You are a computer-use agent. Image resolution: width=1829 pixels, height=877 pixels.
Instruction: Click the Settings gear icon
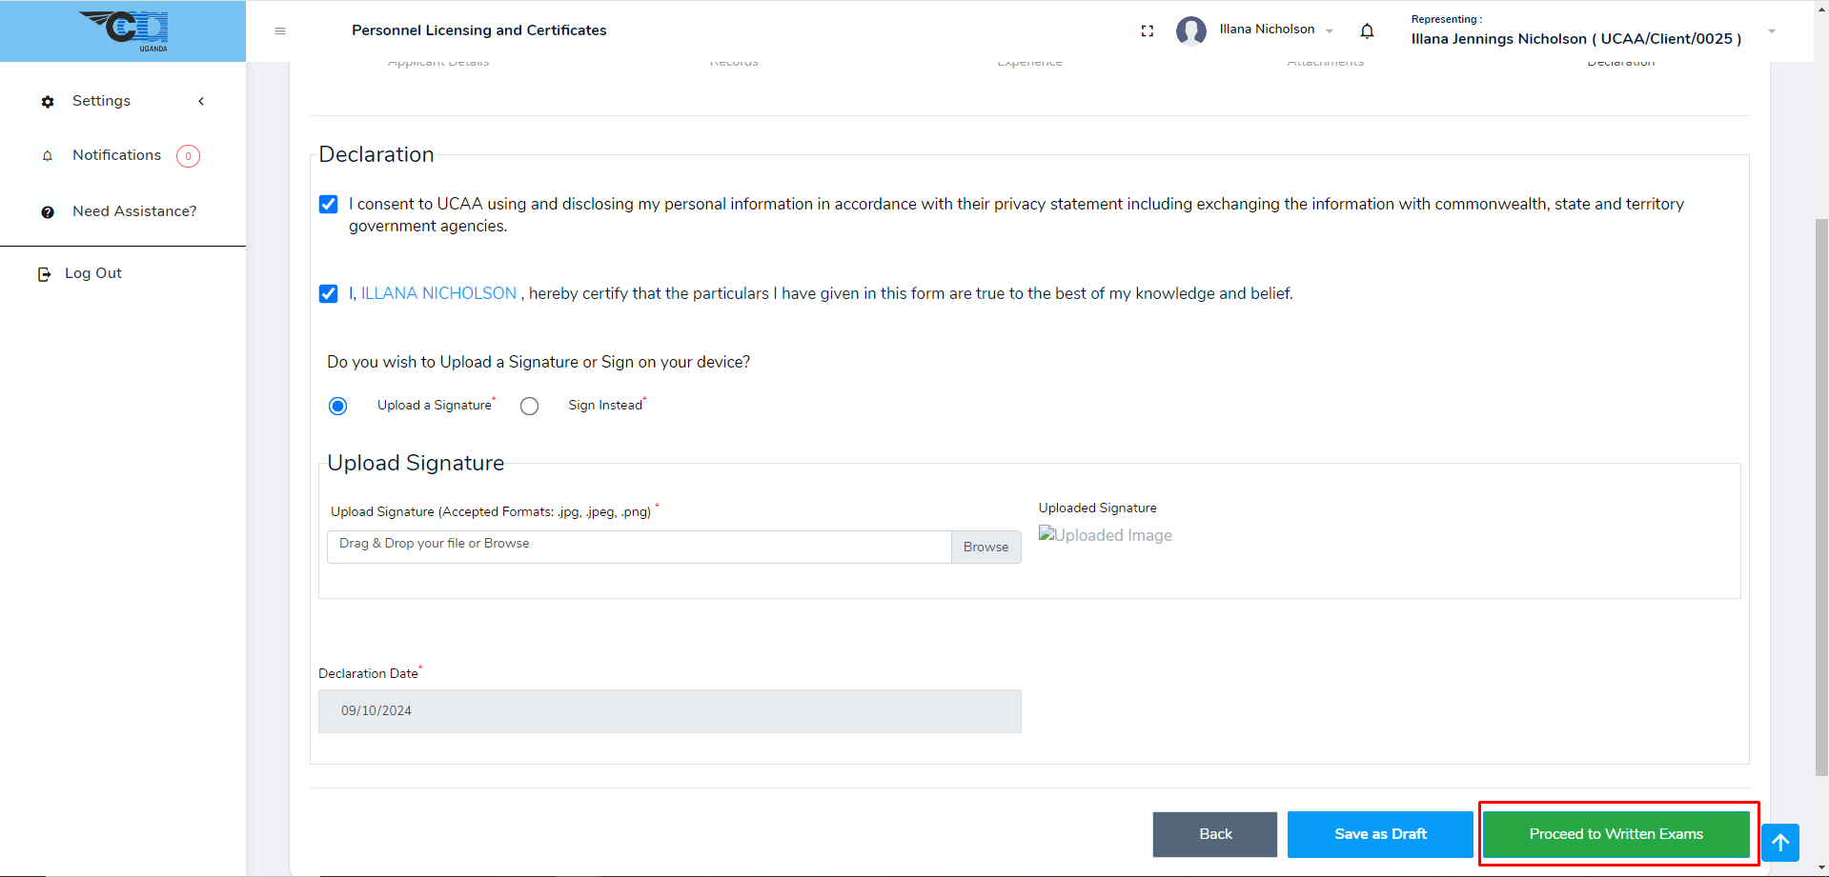[48, 102]
